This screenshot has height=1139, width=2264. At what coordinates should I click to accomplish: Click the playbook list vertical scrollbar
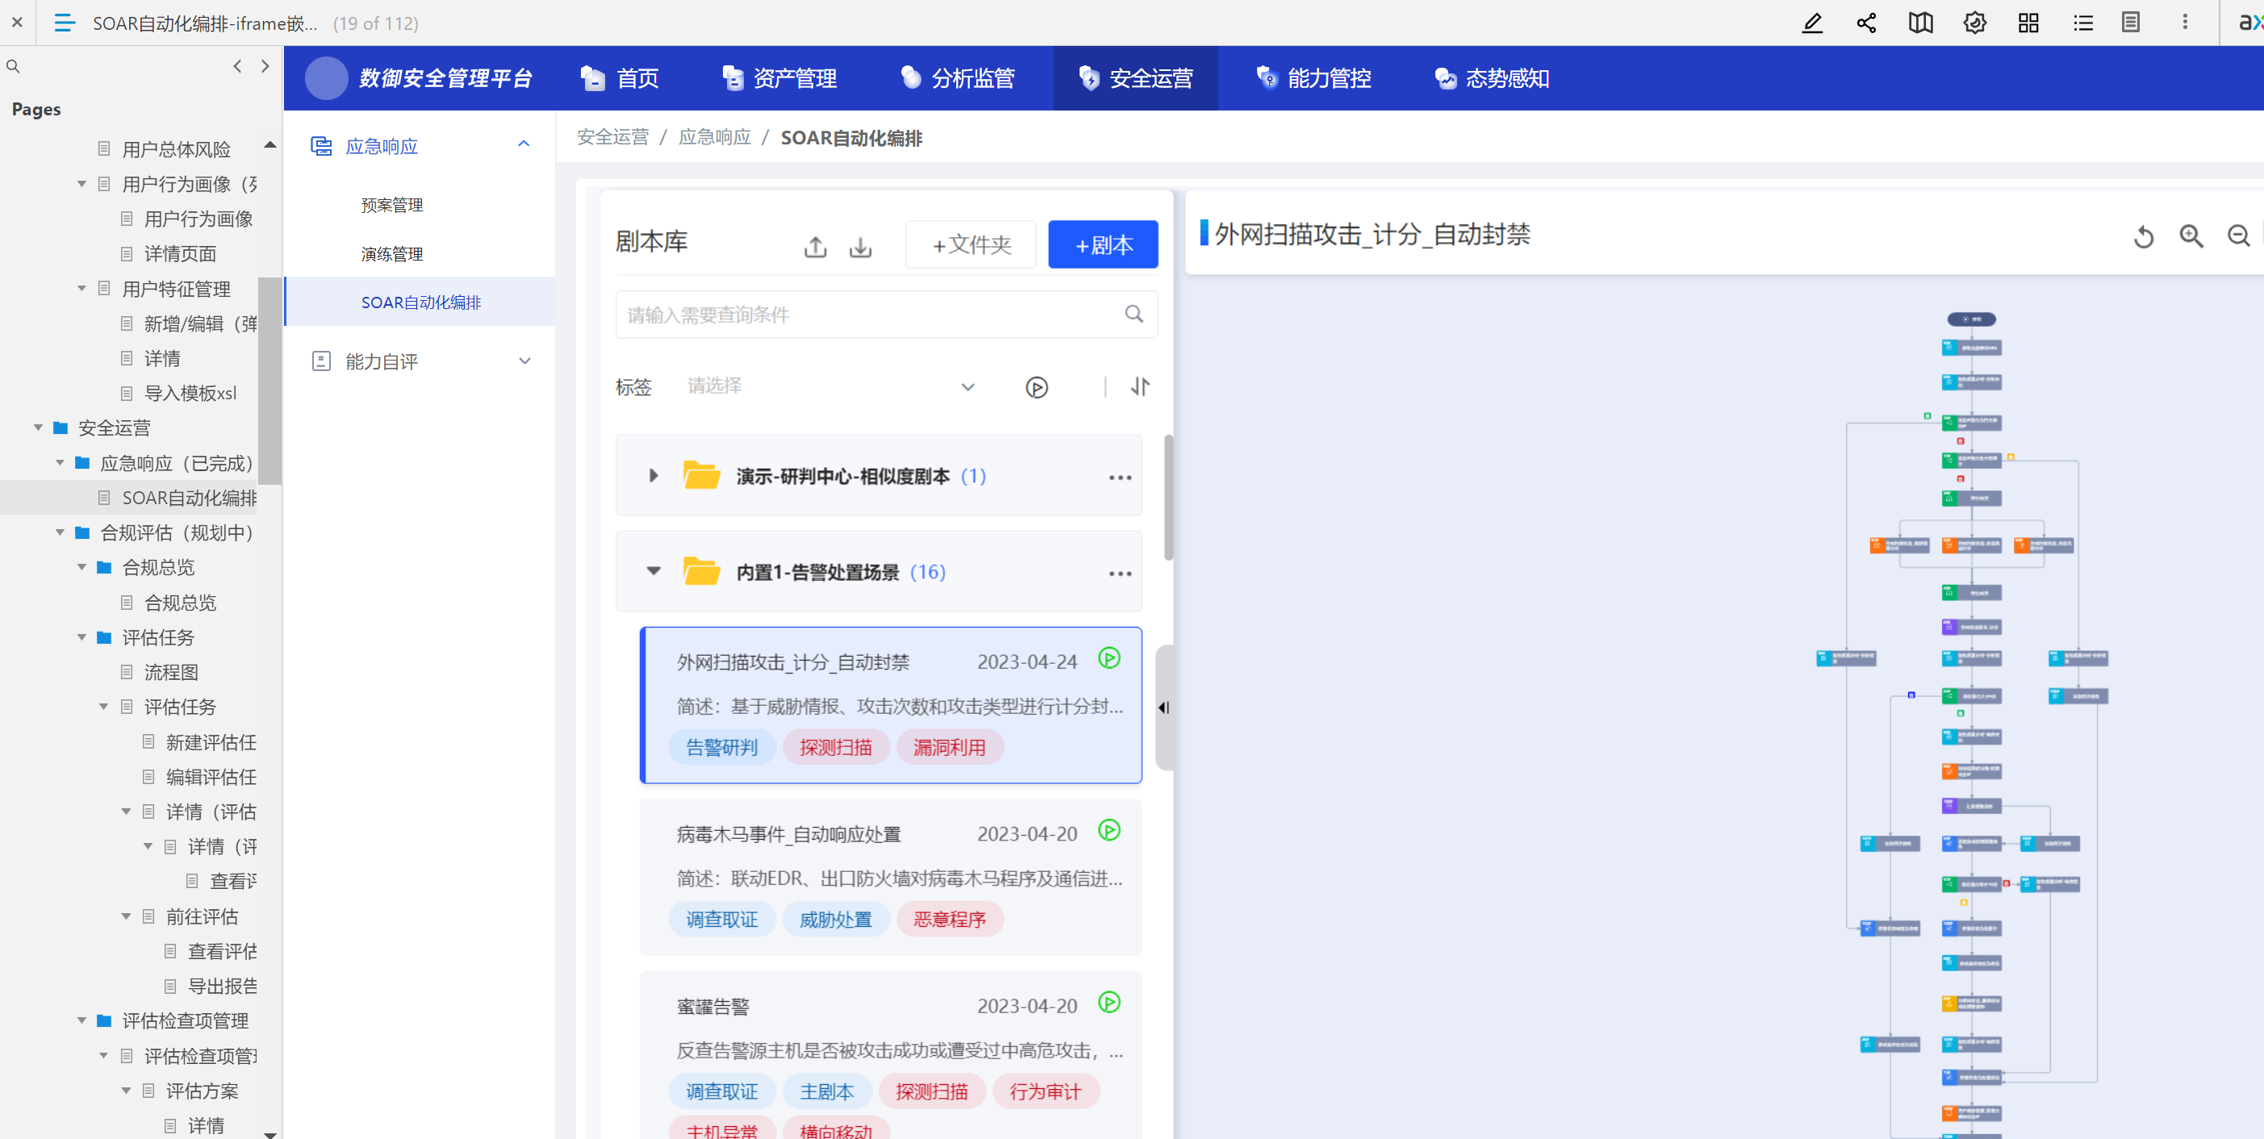[1168, 498]
